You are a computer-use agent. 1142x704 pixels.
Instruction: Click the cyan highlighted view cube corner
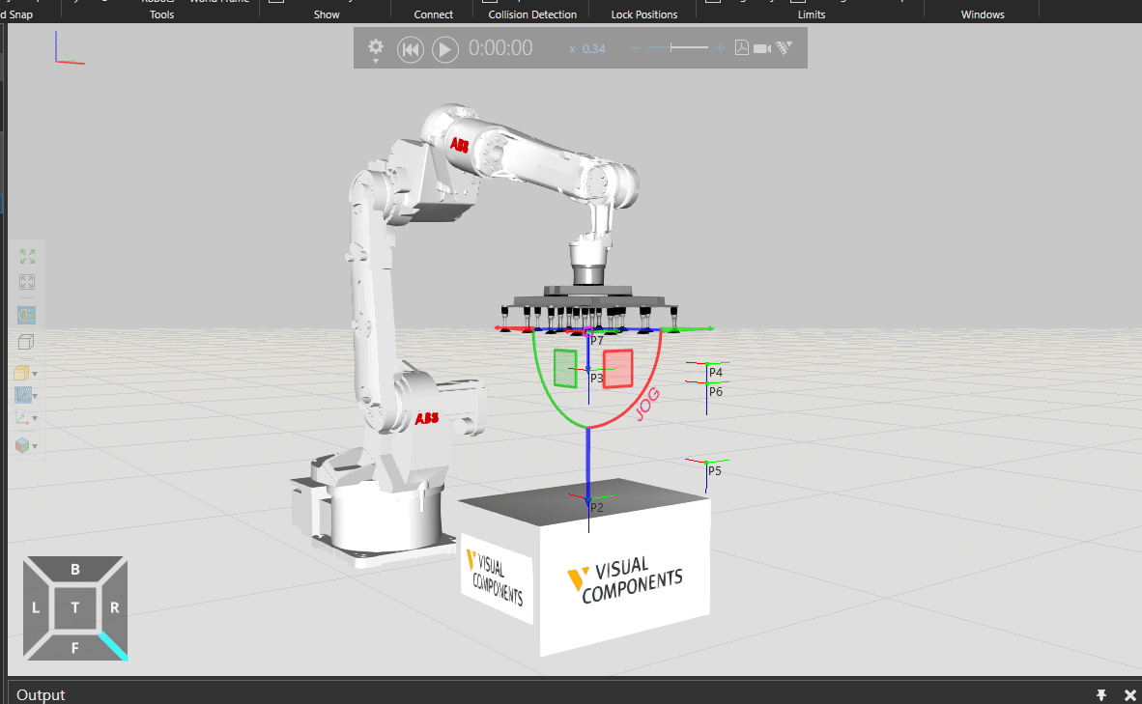click(x=114, y=646)
